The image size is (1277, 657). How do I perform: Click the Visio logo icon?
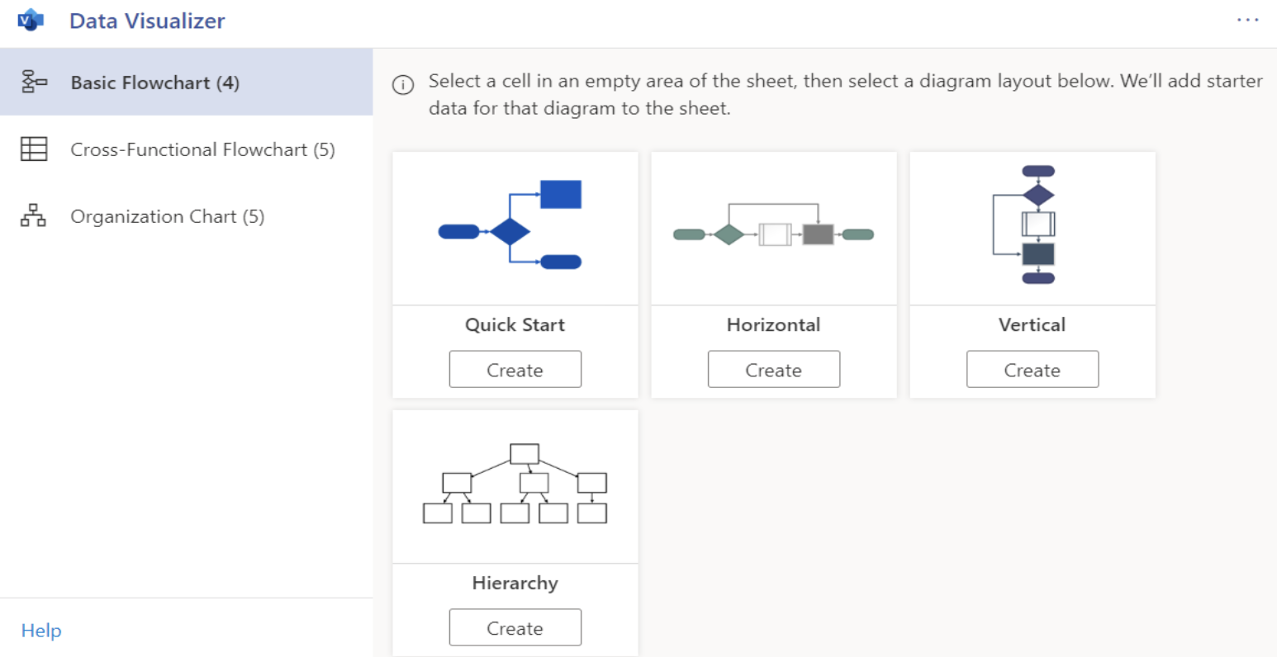pyautogui.click(x=31, y=21)
